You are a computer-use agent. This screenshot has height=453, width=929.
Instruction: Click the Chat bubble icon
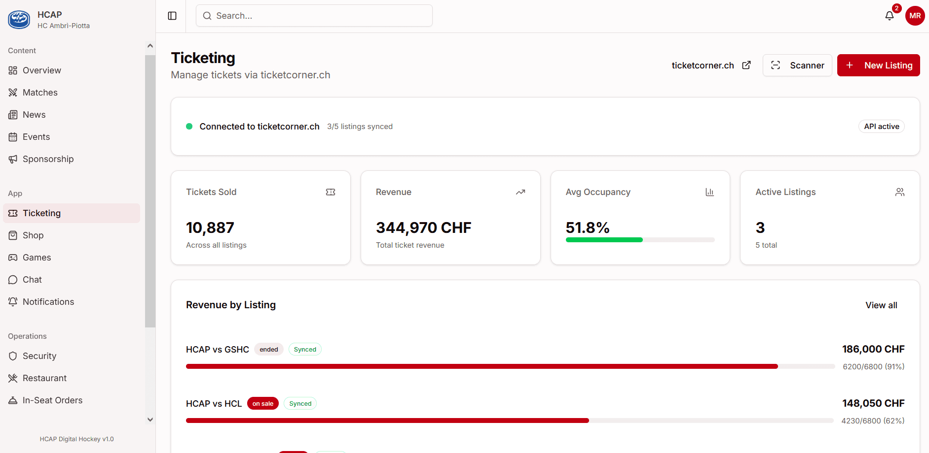[x=13, y=280]
